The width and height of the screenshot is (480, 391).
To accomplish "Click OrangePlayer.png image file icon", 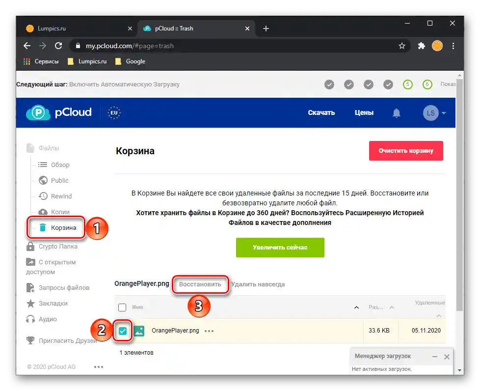I will click(139, 331).
